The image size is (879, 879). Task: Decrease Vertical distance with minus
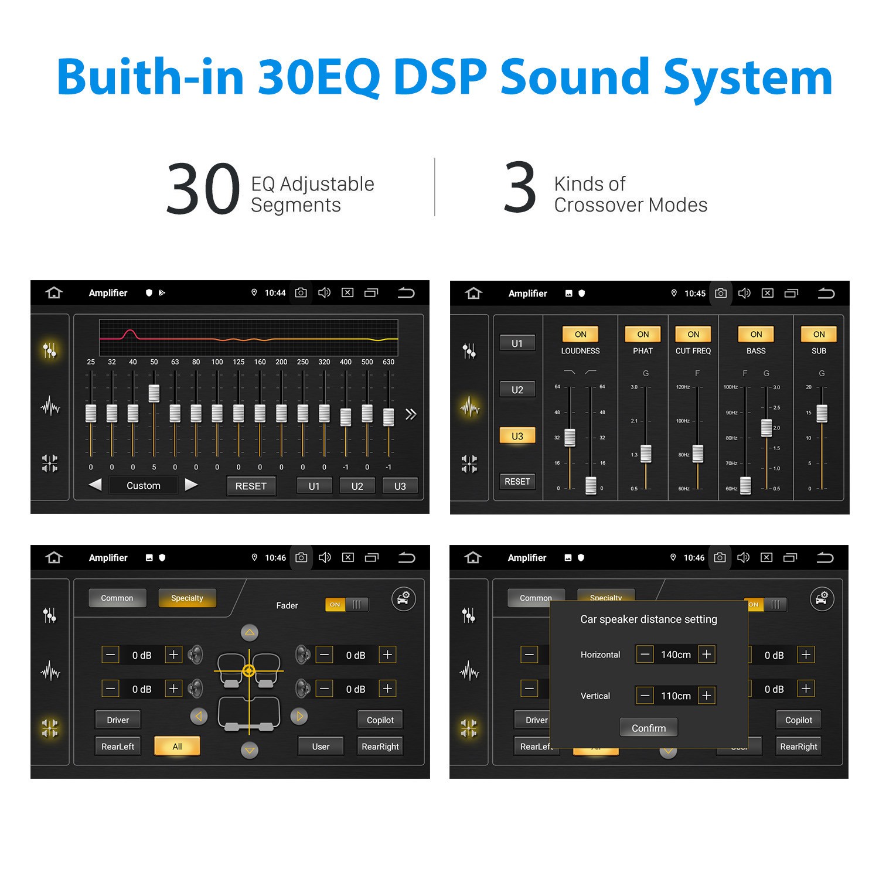[645, 696]
